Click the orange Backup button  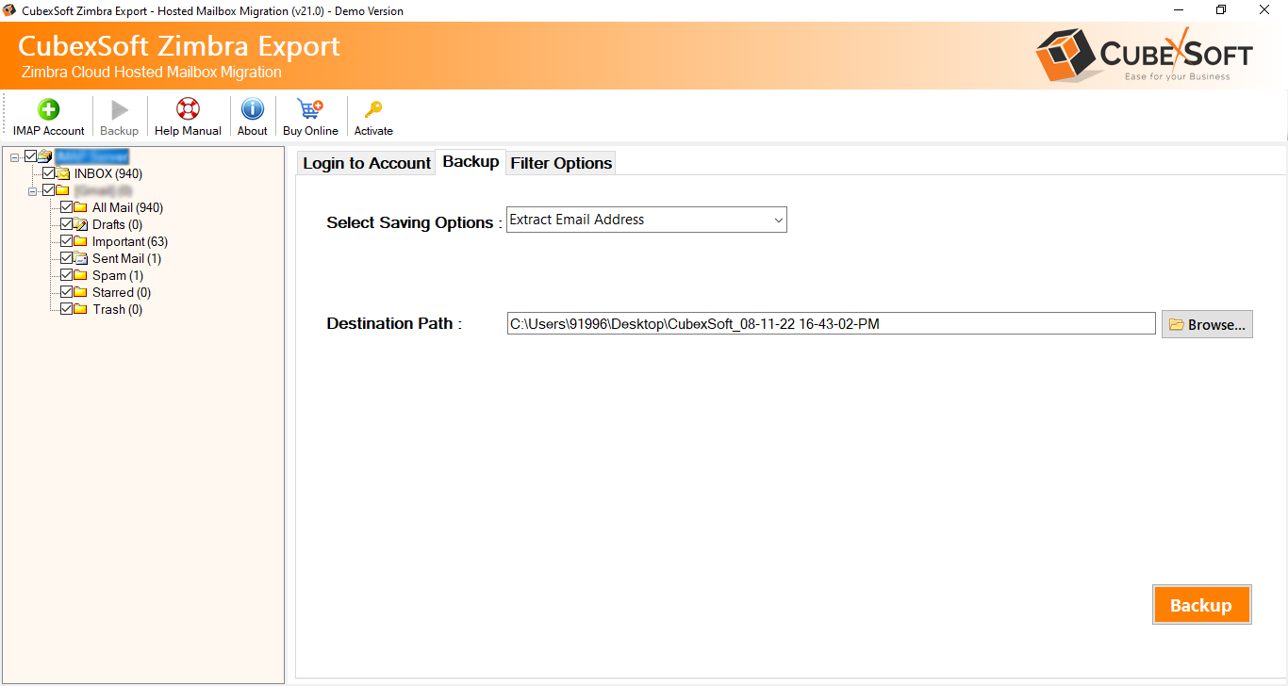(x=1201, y=605)
